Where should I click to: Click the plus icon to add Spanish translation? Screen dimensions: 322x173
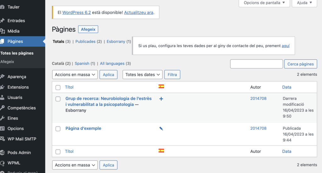(x=161, y=99)
